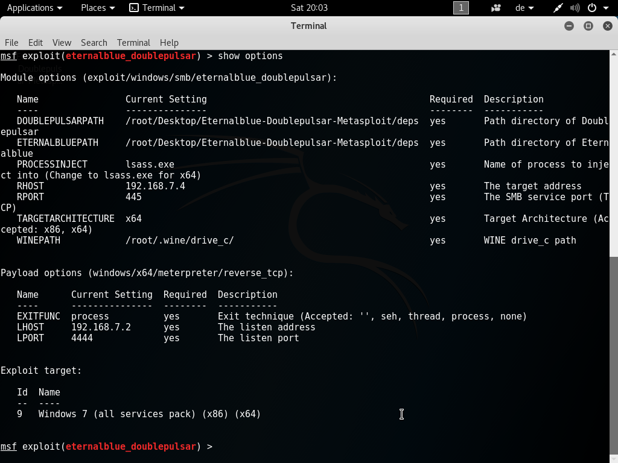The width and height of the screenshot is (618, 463).
Task: Close the Terminal window
Action: 607,26
